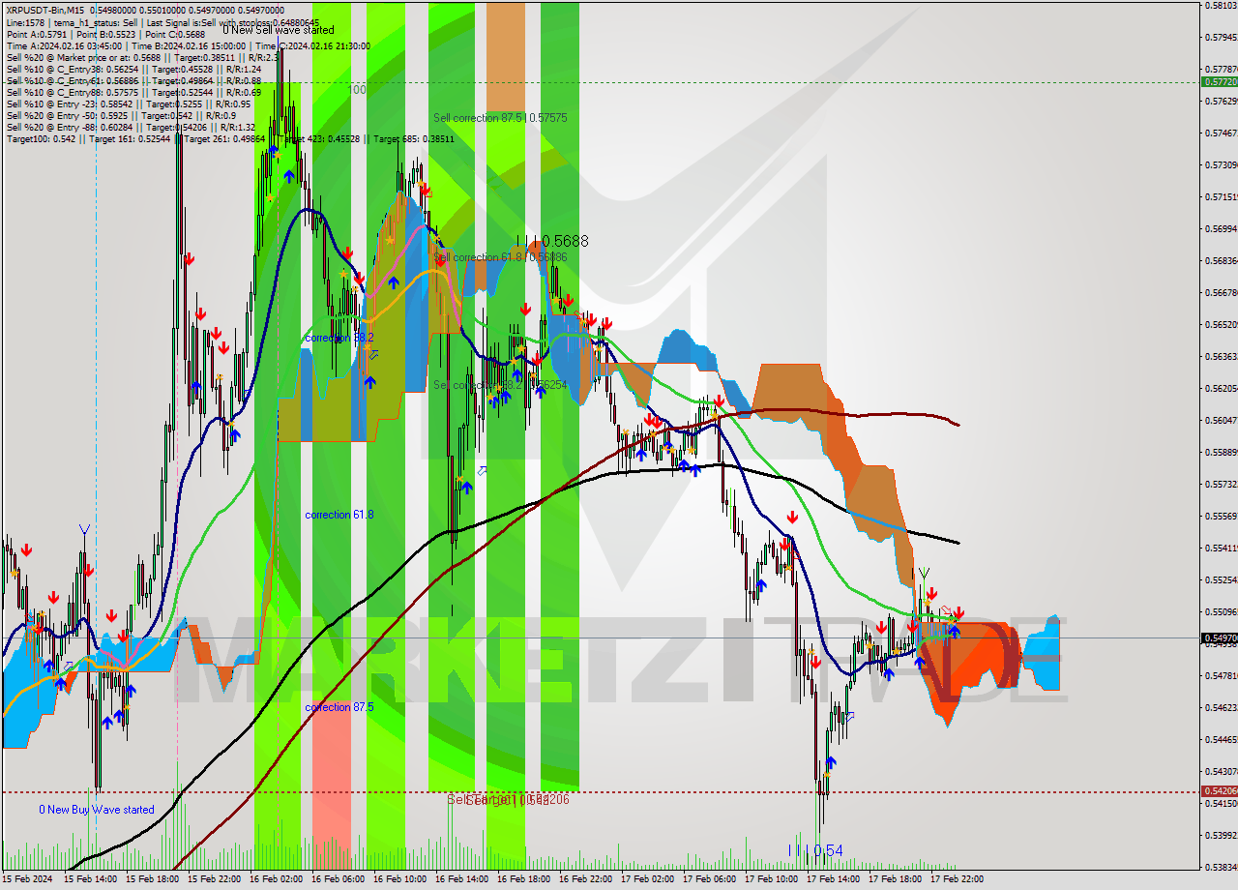
Task: Click the '17 Feb 18:00' time axis label
Action: pyautogui.click(x=897, y=879)
